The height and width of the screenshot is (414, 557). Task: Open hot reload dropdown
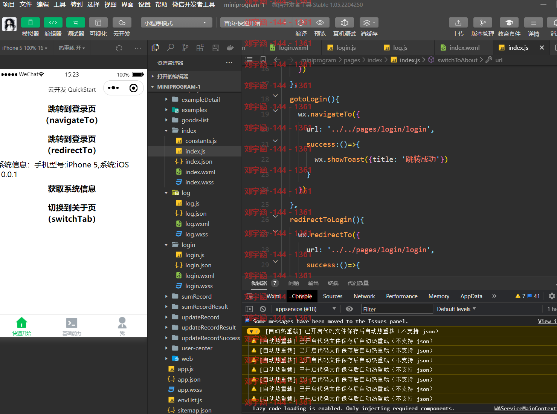click(x=72, y=48)
